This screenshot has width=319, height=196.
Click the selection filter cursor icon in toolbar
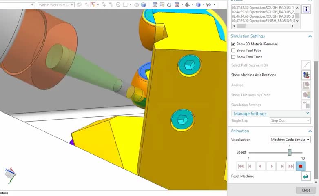pyautogui.click(x=93, y=4)
